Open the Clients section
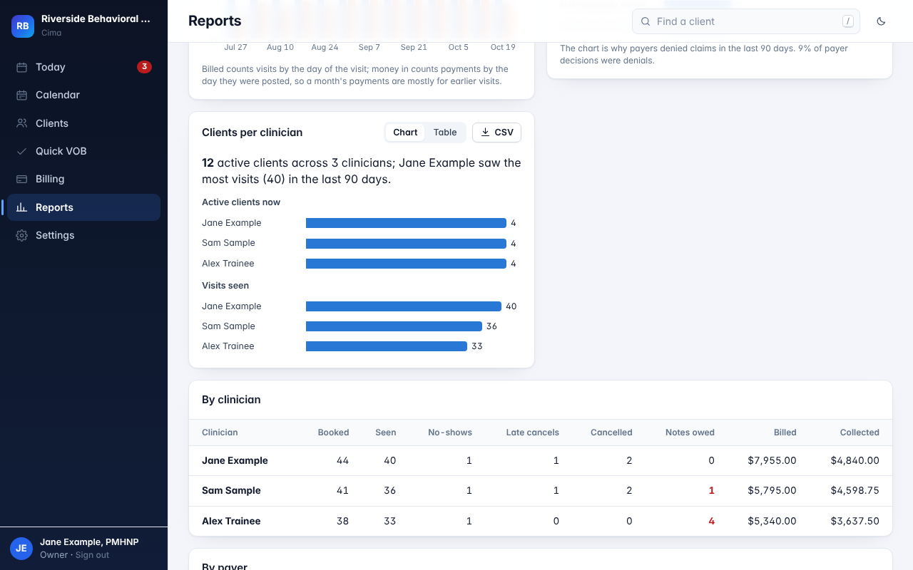This screenshot has width=913, height=570. pos(83,123)
